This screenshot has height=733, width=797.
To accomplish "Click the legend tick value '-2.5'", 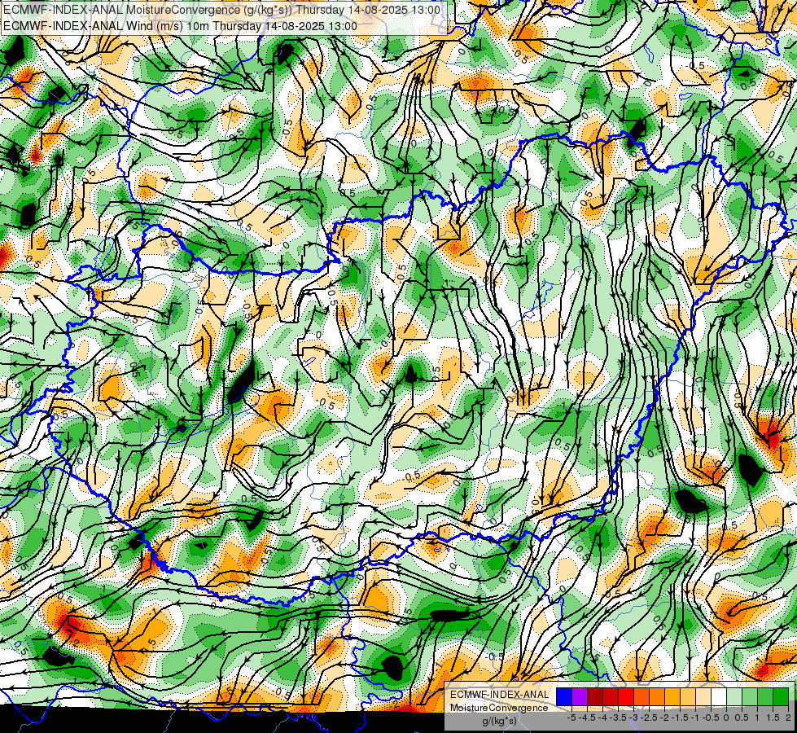I will point(649,718).
